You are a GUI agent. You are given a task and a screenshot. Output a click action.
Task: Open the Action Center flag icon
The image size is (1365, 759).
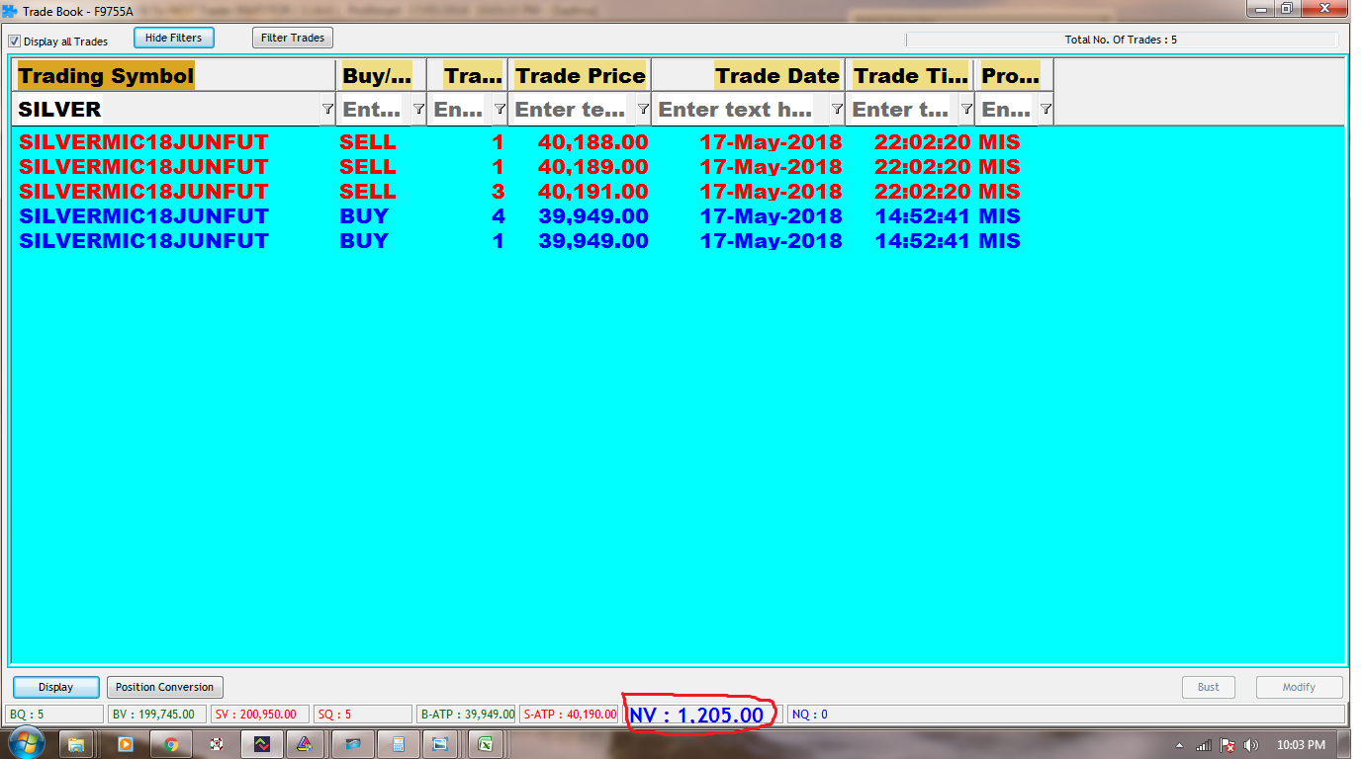click(x=1228, y=745)
